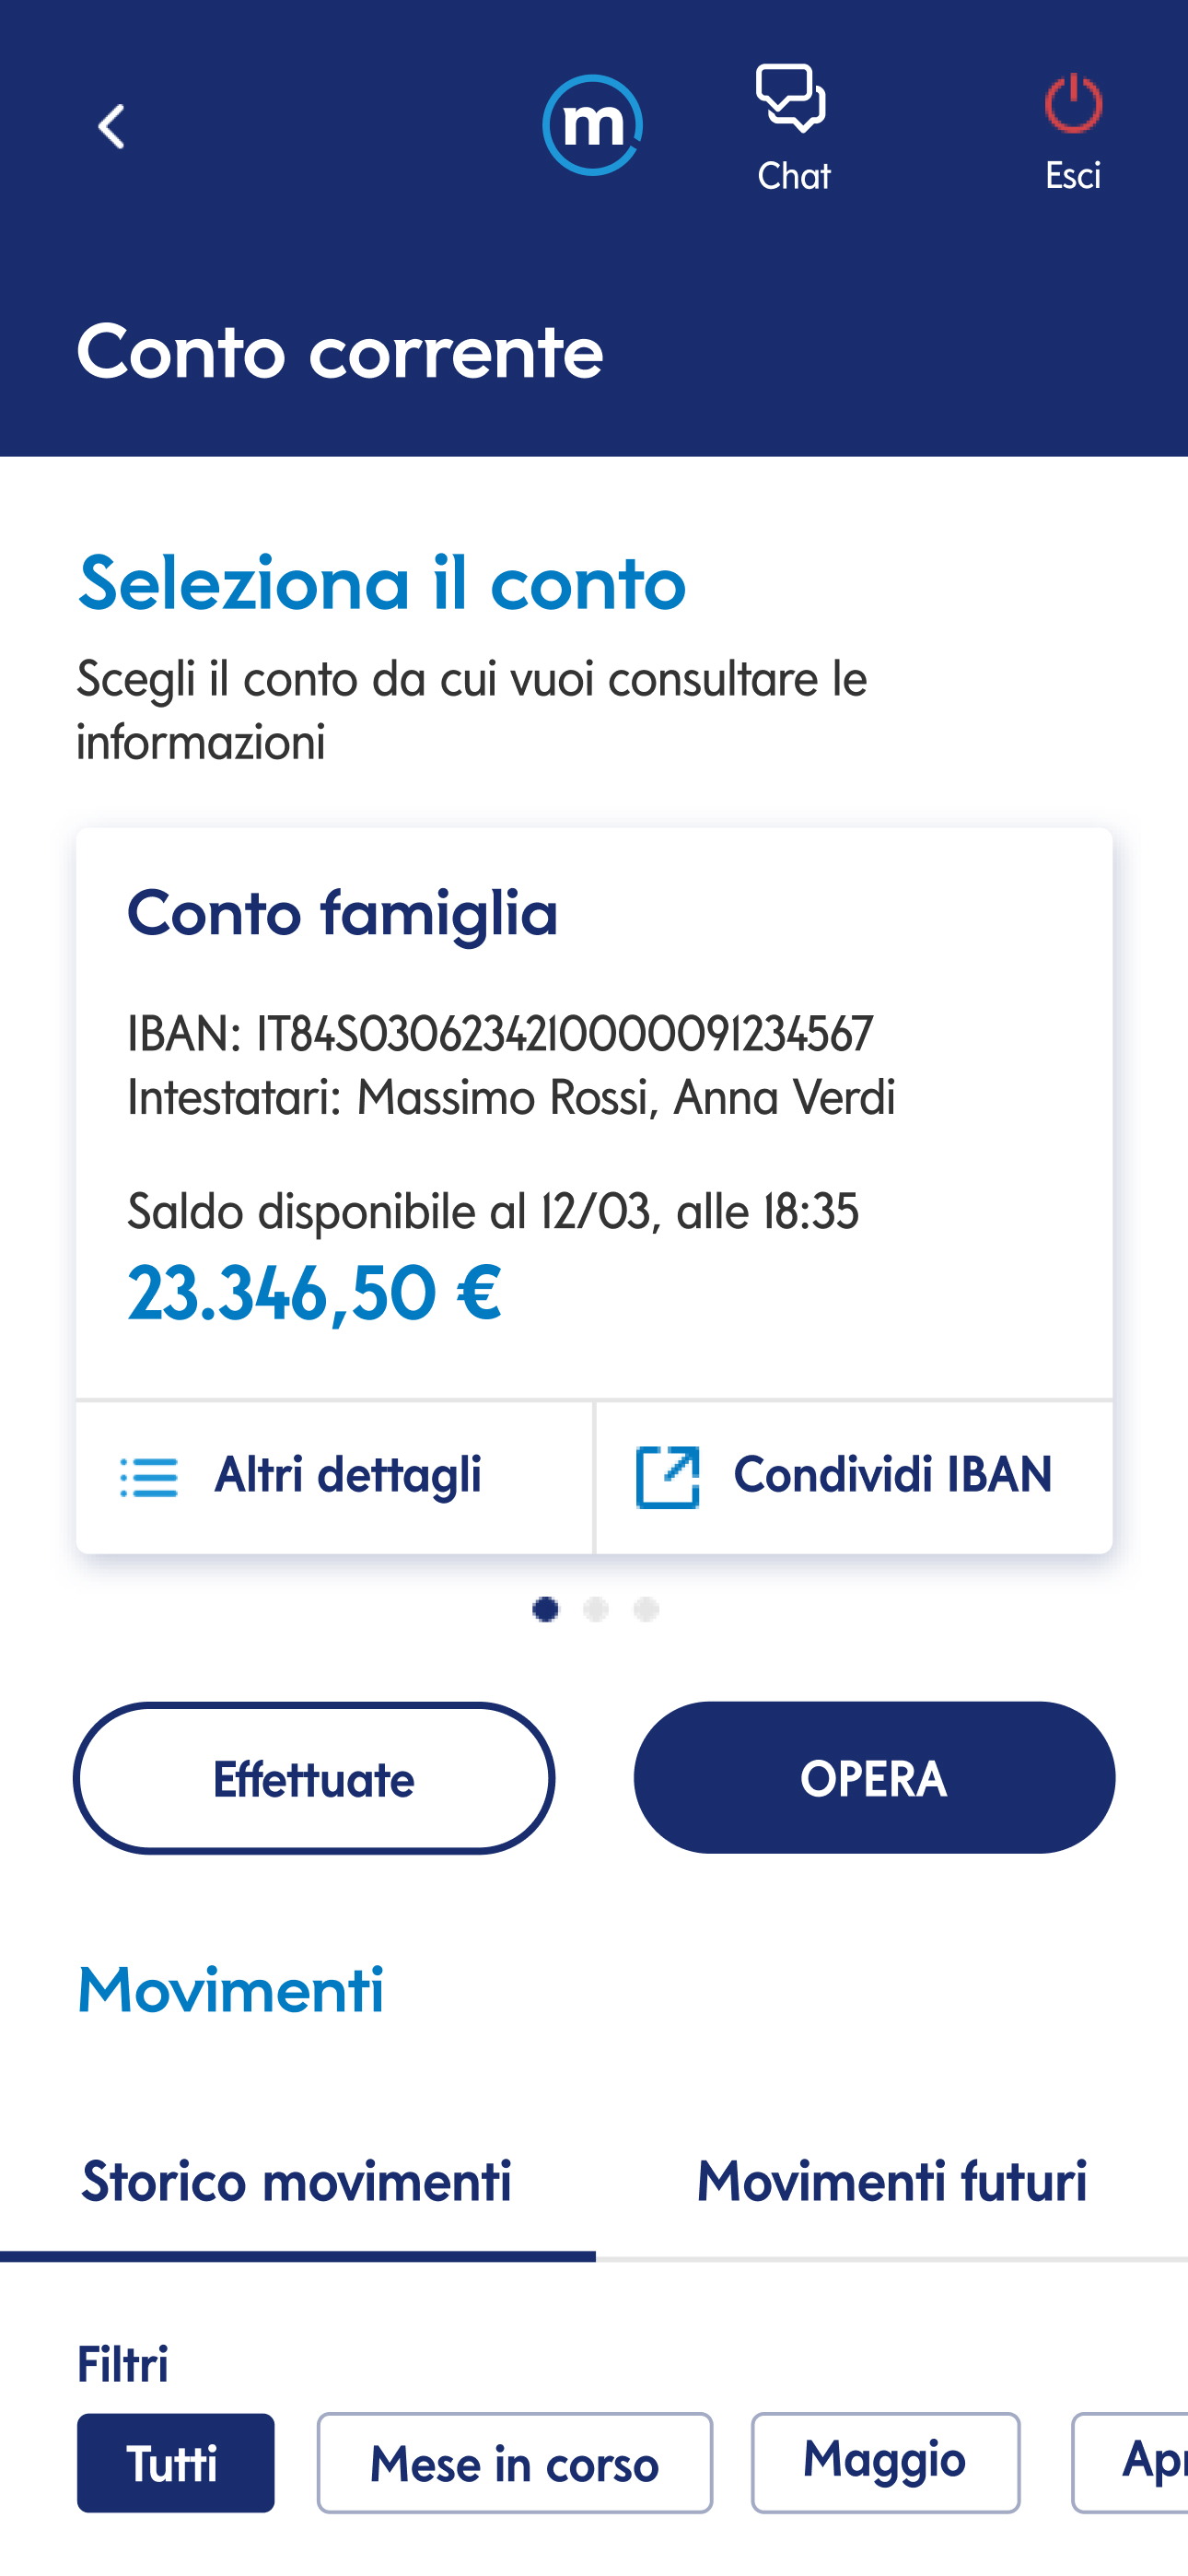The height and width of the screenshot is (2576, 1188).
Task: Select the first carousel page dot
Action: [545, 1609]
